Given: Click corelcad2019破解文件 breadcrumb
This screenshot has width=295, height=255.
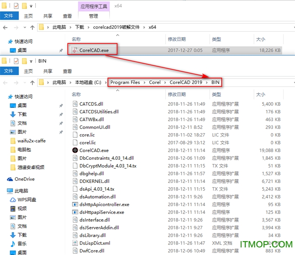Looking at the screenshot, I should pyautogui.click(x=116, y=27).
